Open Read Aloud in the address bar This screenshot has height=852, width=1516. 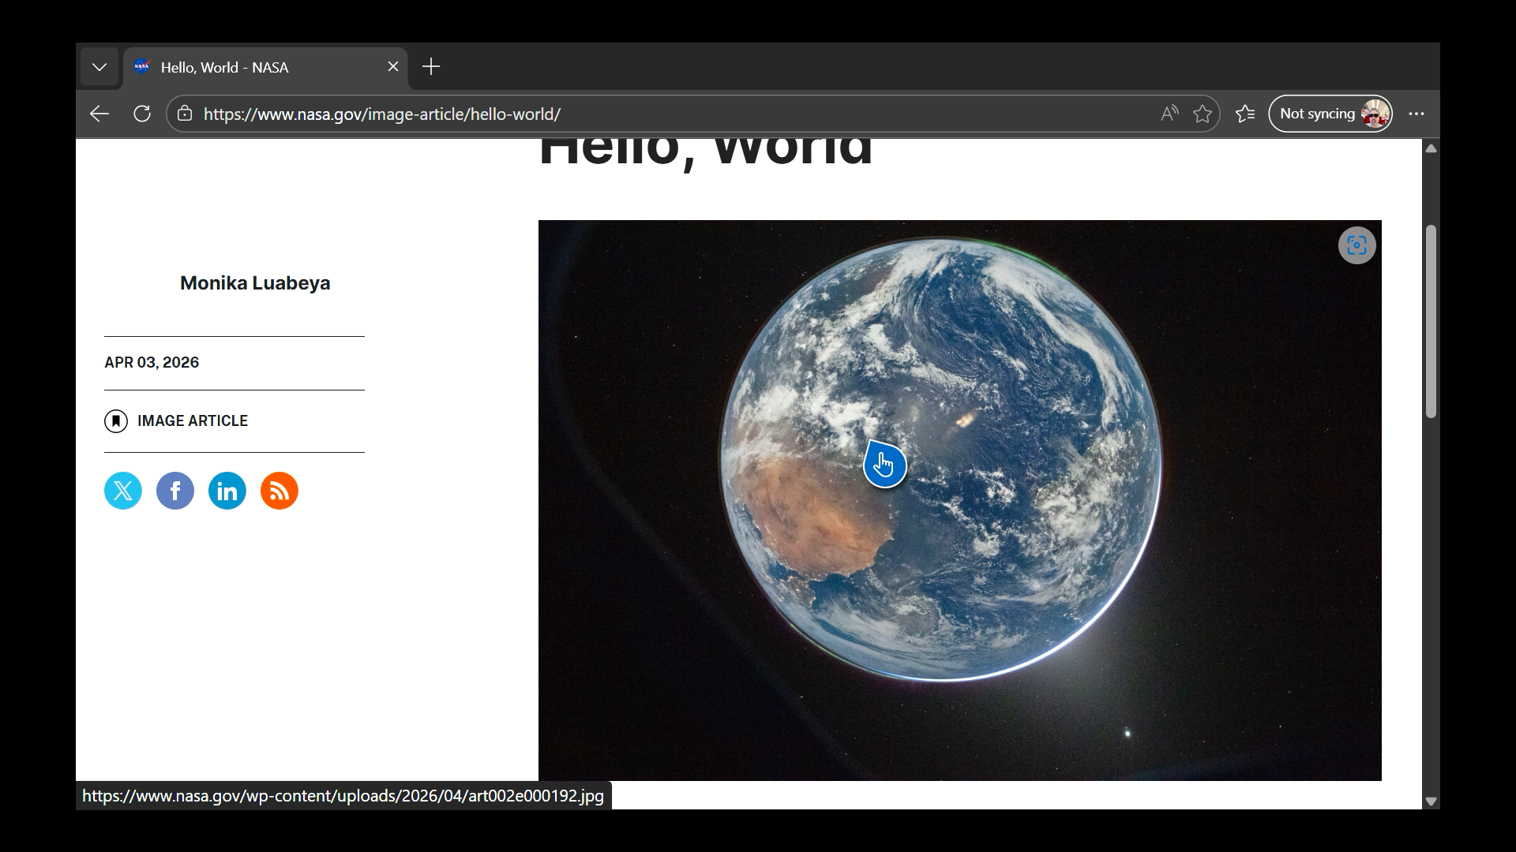pos(1169,114)
